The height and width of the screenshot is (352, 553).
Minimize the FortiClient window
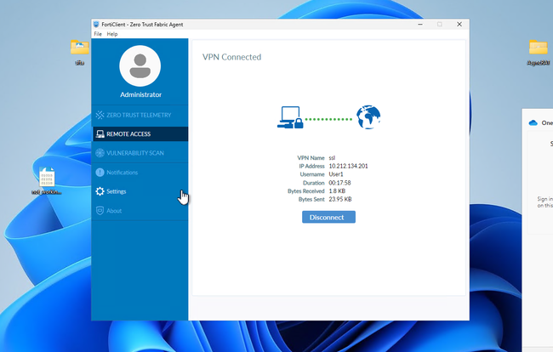pos(420,25)
